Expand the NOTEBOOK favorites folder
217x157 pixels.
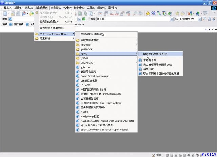coord(106,49)
